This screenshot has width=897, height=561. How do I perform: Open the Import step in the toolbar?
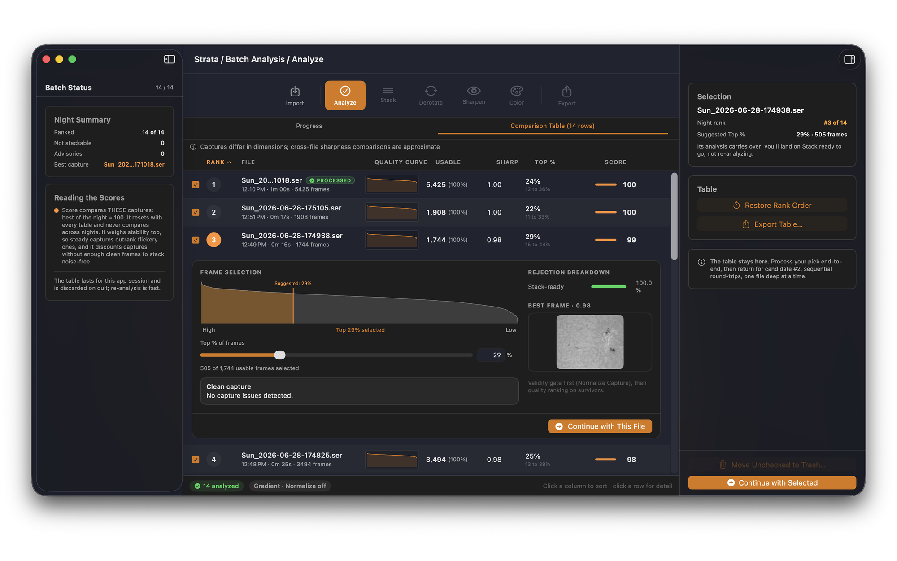coord(295,96)
